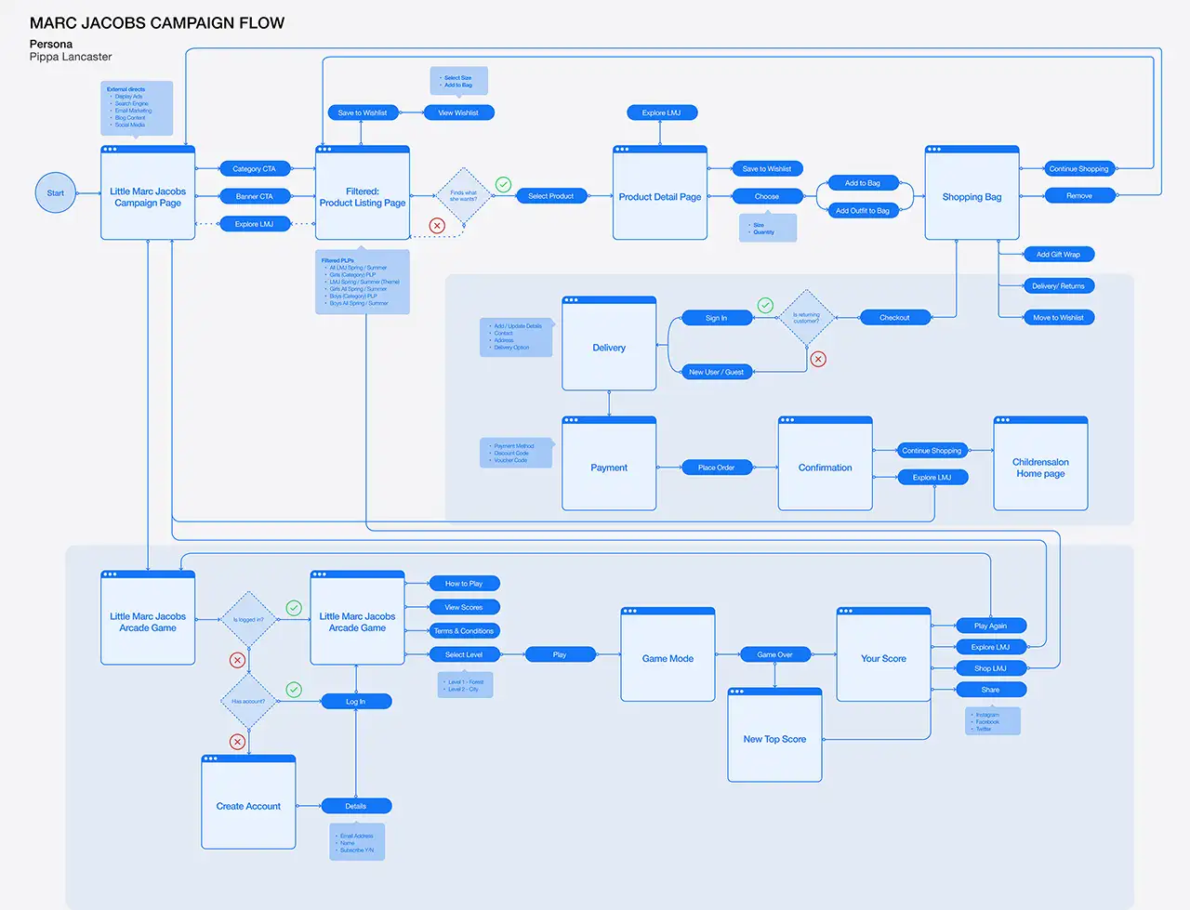Click the "Has account?" decision diamond
The width and height of the screenshot is (1190, 910).
[248, 702]
